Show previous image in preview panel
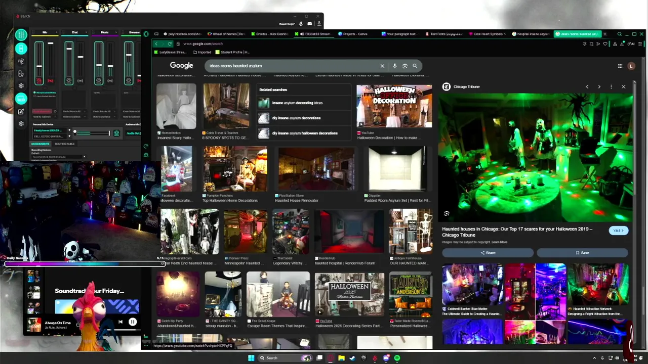This screenshot has height=364, width=648. 587,87
